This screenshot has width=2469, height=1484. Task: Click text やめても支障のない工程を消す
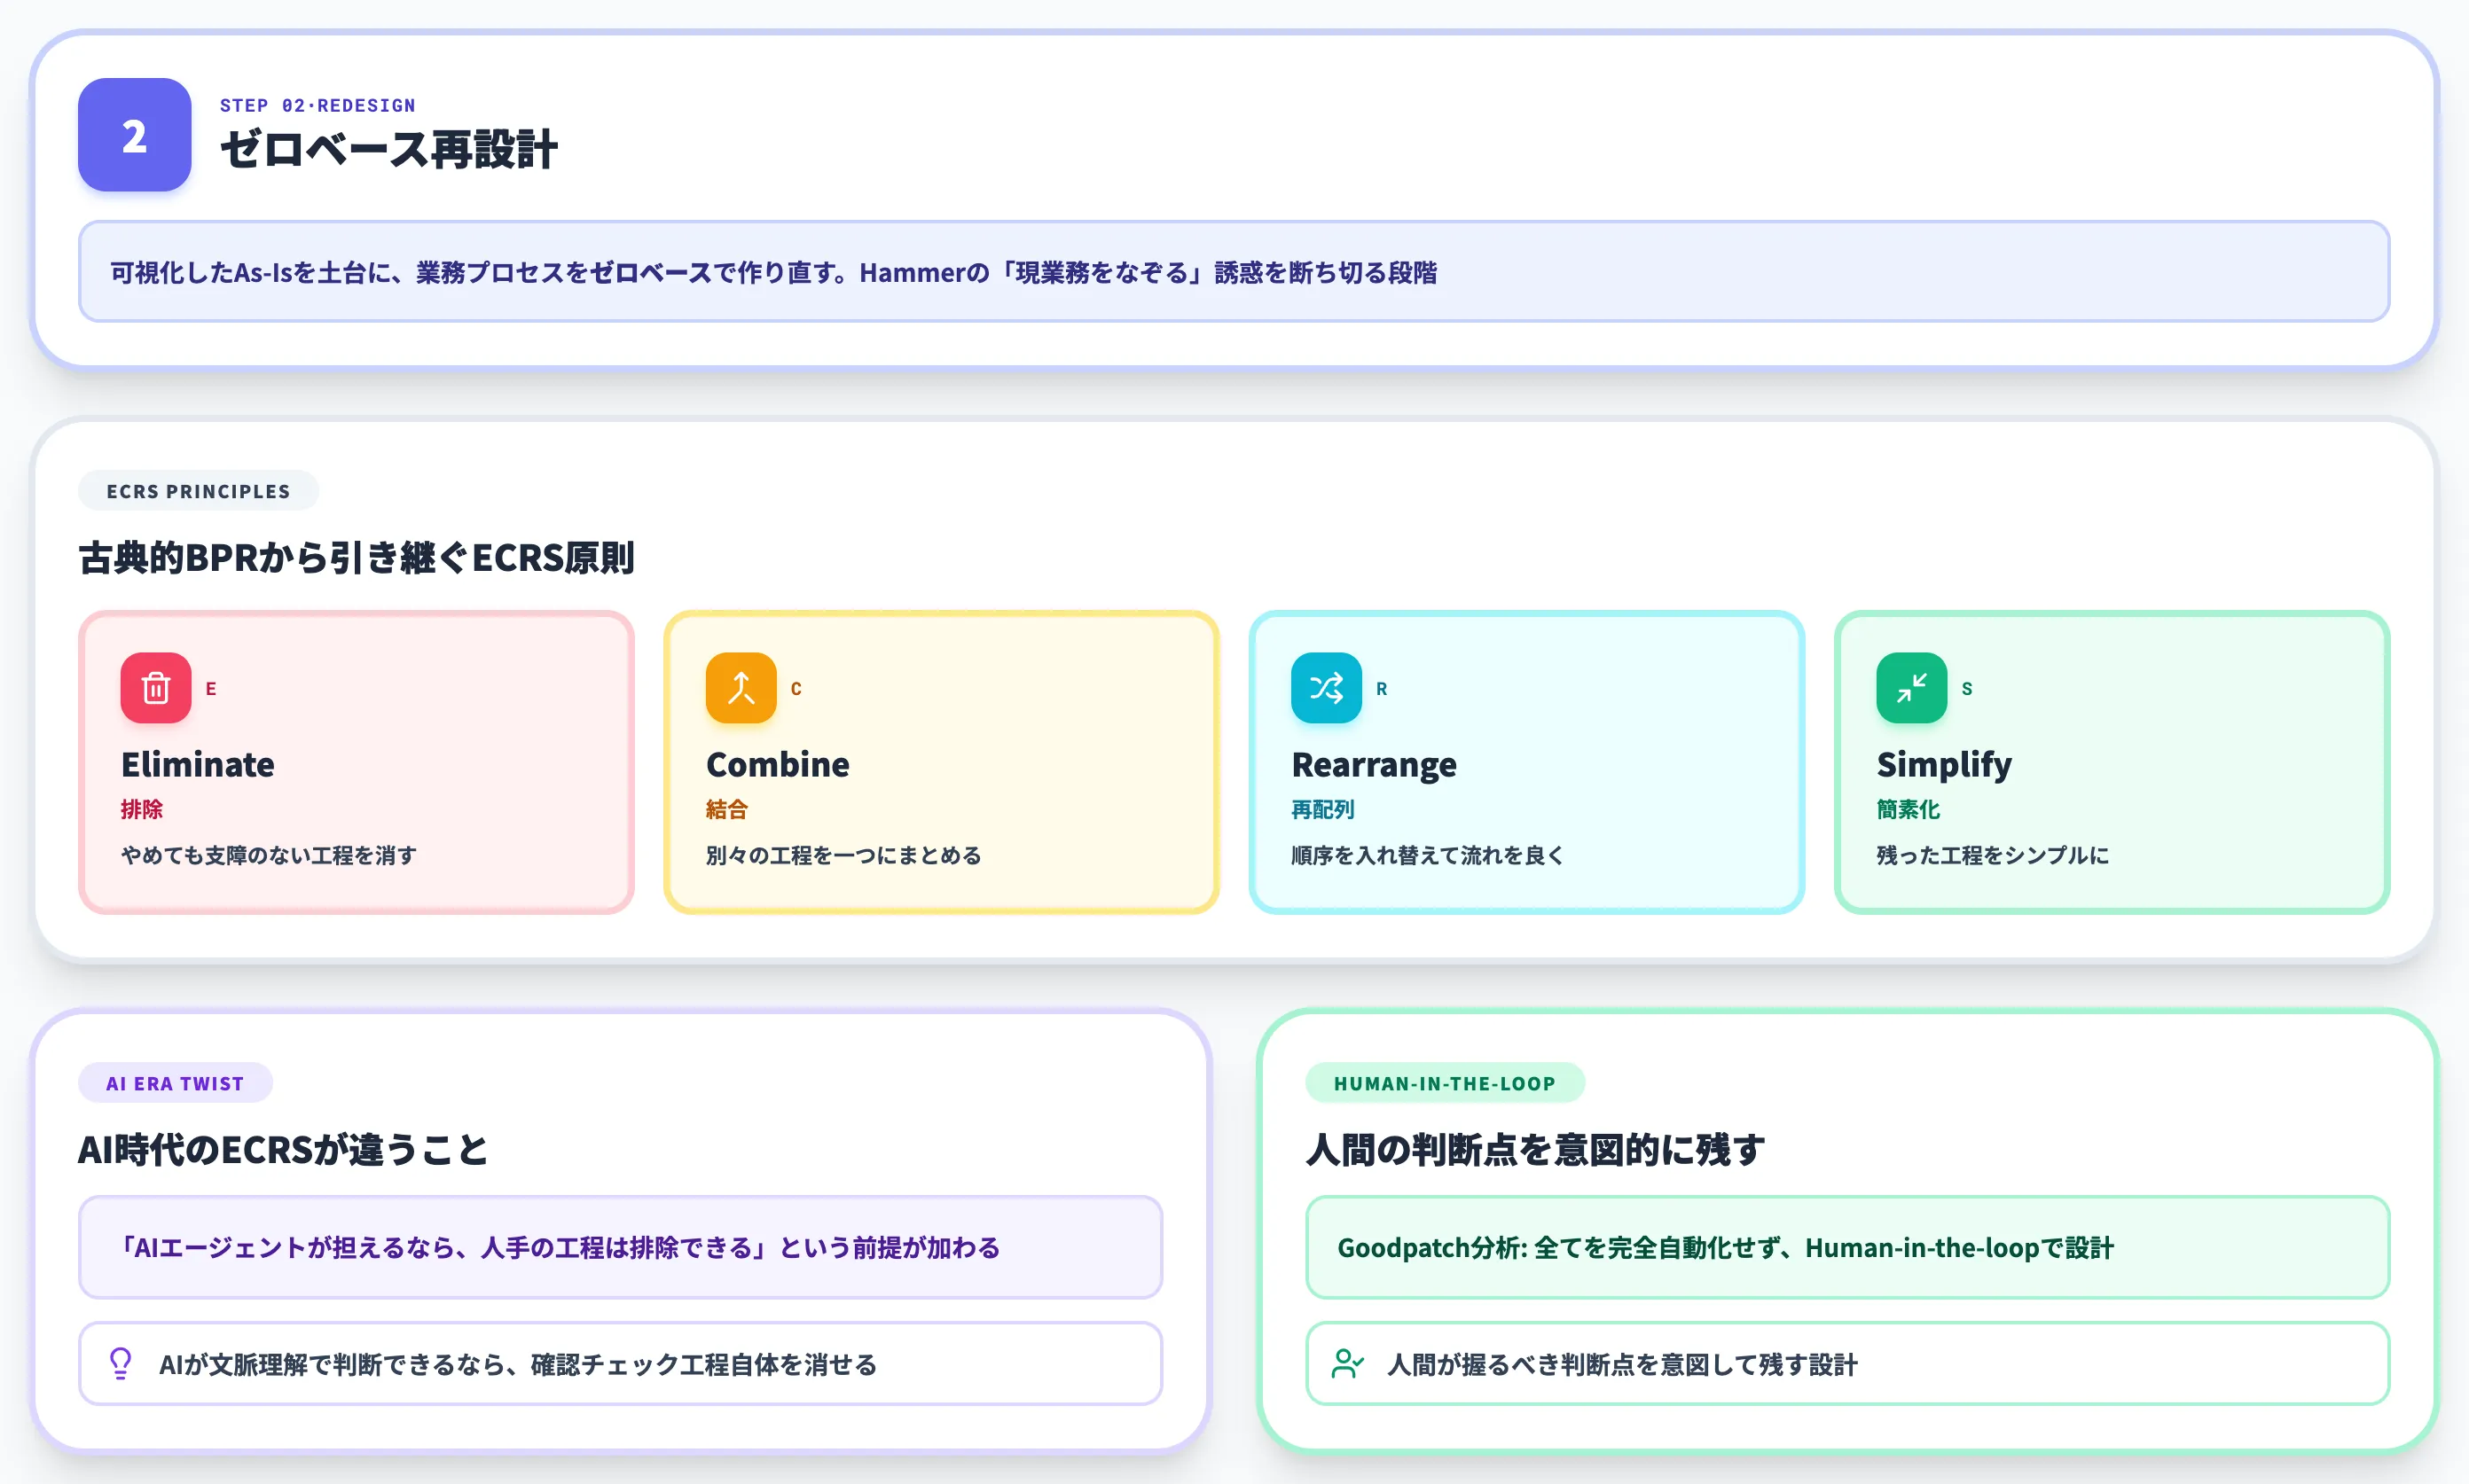[268, 855]
